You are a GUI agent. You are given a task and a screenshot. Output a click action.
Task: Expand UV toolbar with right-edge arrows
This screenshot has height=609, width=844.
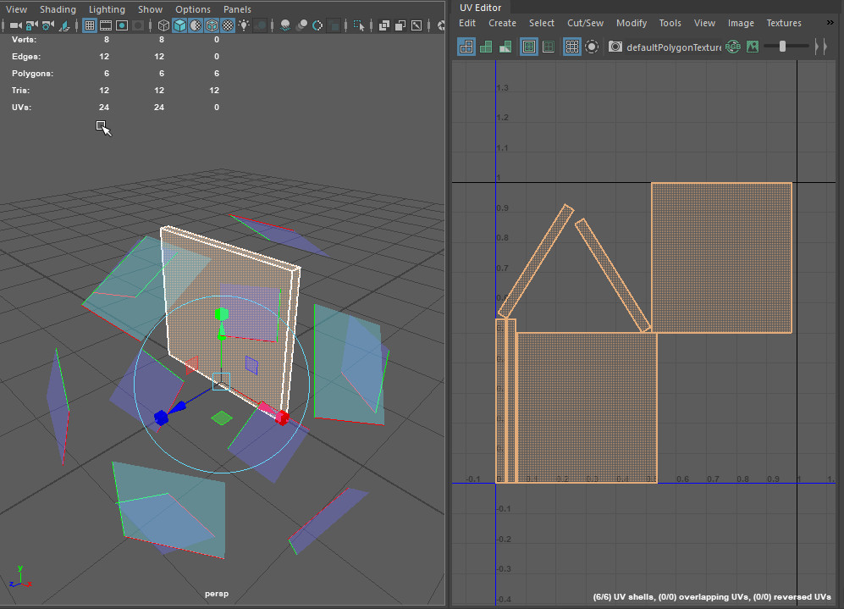click(821, 47)
